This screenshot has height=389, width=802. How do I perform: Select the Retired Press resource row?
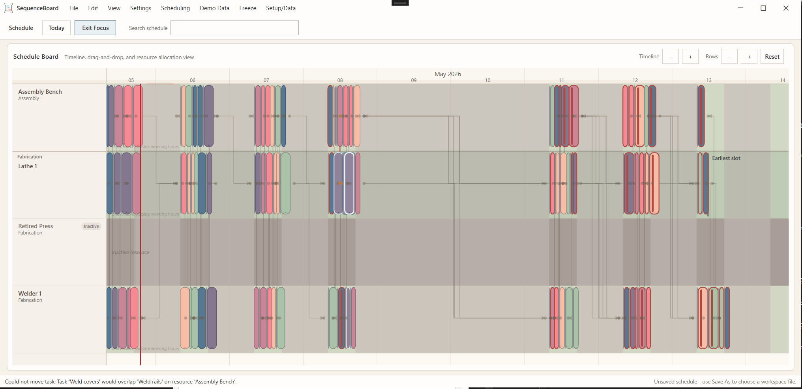[59, 252]
